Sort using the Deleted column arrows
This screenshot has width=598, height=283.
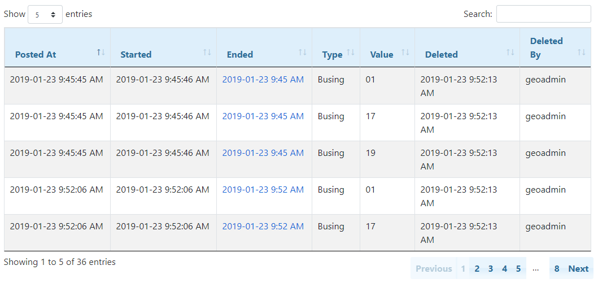click(x=510, y=52)
